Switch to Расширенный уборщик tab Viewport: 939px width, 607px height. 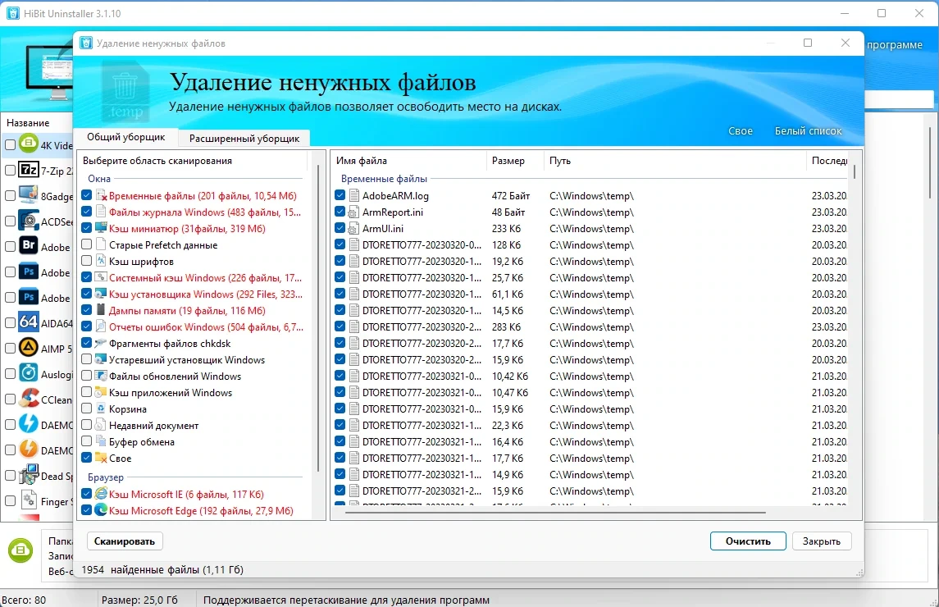point(244,138)
